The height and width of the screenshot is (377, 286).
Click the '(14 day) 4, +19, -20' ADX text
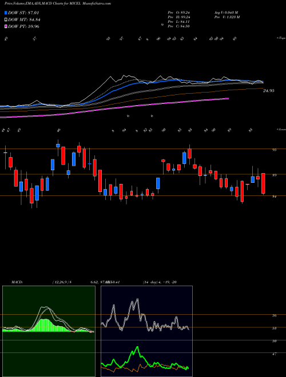coord(160,282)
